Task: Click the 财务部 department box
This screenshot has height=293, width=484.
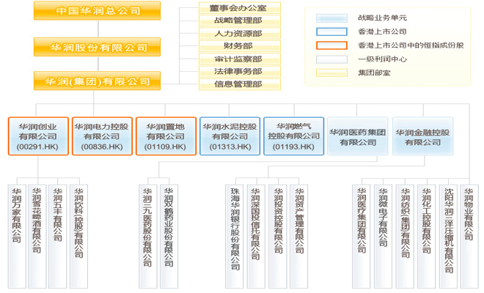Action: tap(240, 46)
